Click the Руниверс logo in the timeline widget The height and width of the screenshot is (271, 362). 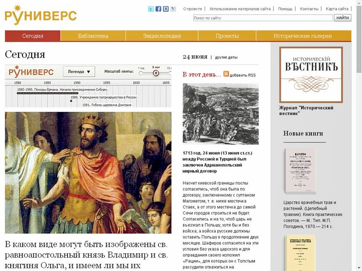31,71
